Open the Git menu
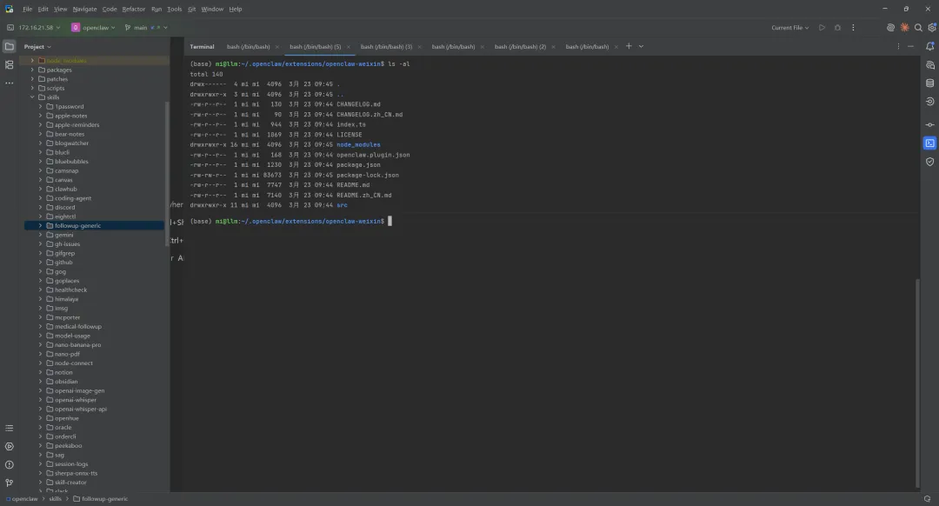The image size is (939, 506). pyautogui.click(x=191, y=9)
